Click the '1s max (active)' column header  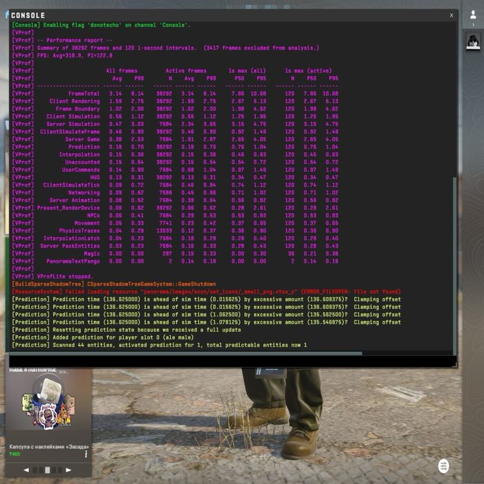click(x=308, y=71)
